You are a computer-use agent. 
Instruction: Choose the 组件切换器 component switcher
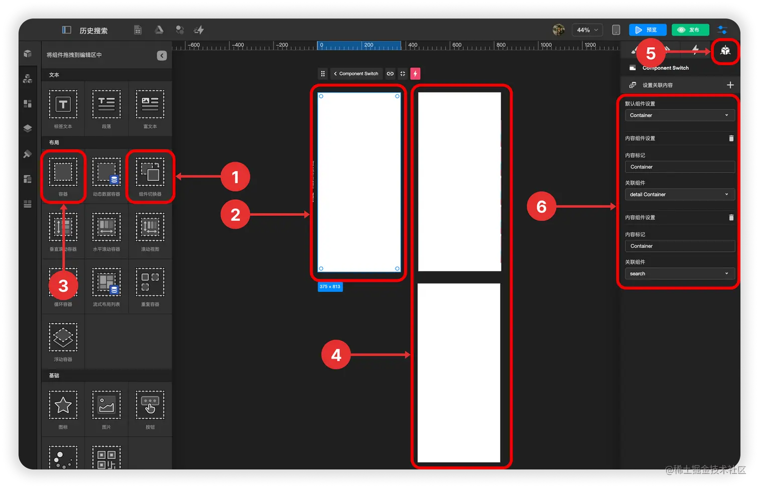[150, 176]
